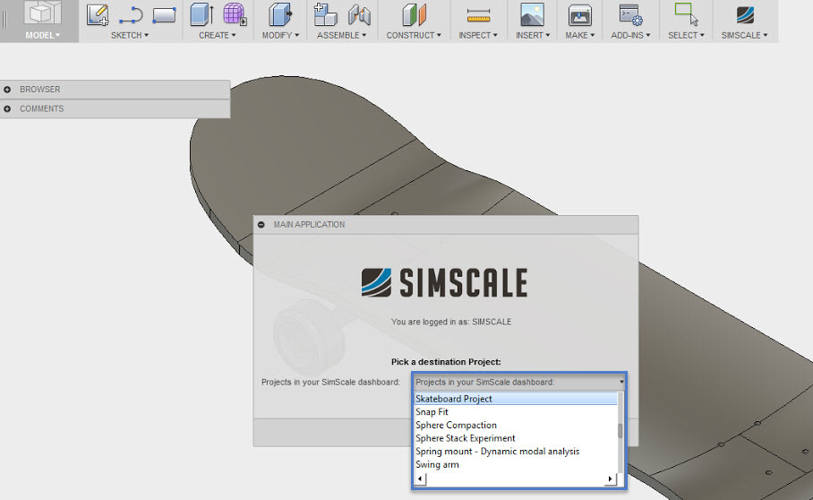Expand the COMMENTS panel
Image resolution: width=813 pixels, height=500 pixels.
8,108
